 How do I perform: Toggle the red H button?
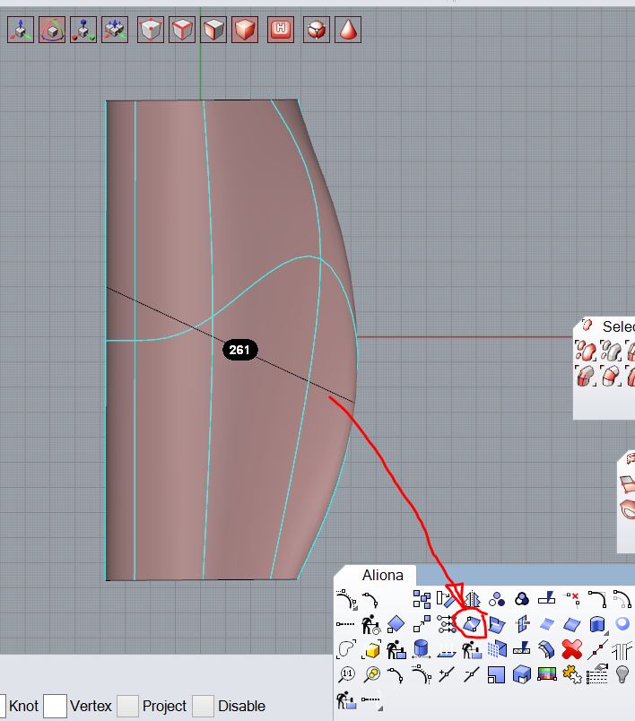(281, 30)
